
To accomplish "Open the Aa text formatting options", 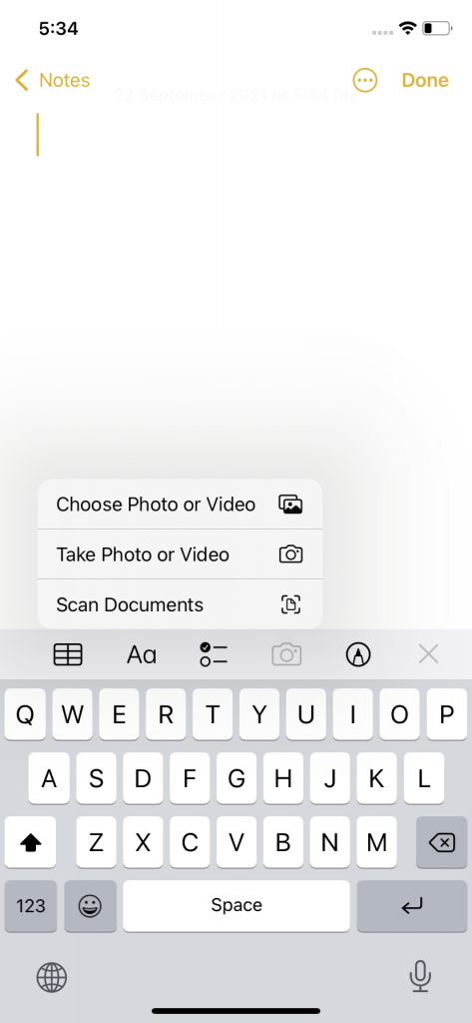I will 142,654.
